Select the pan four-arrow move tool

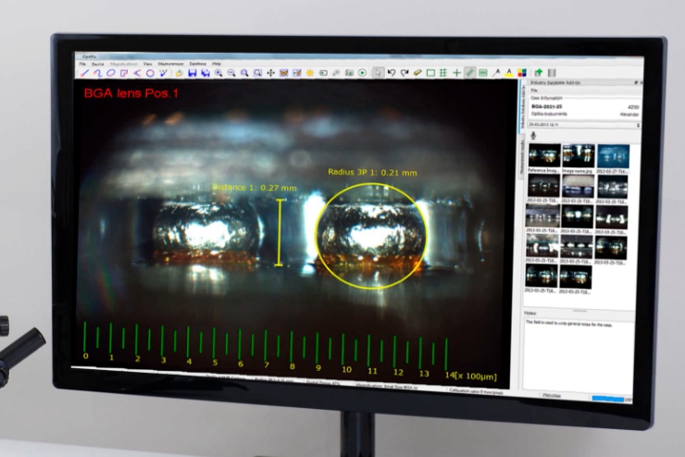pos(271,73)
